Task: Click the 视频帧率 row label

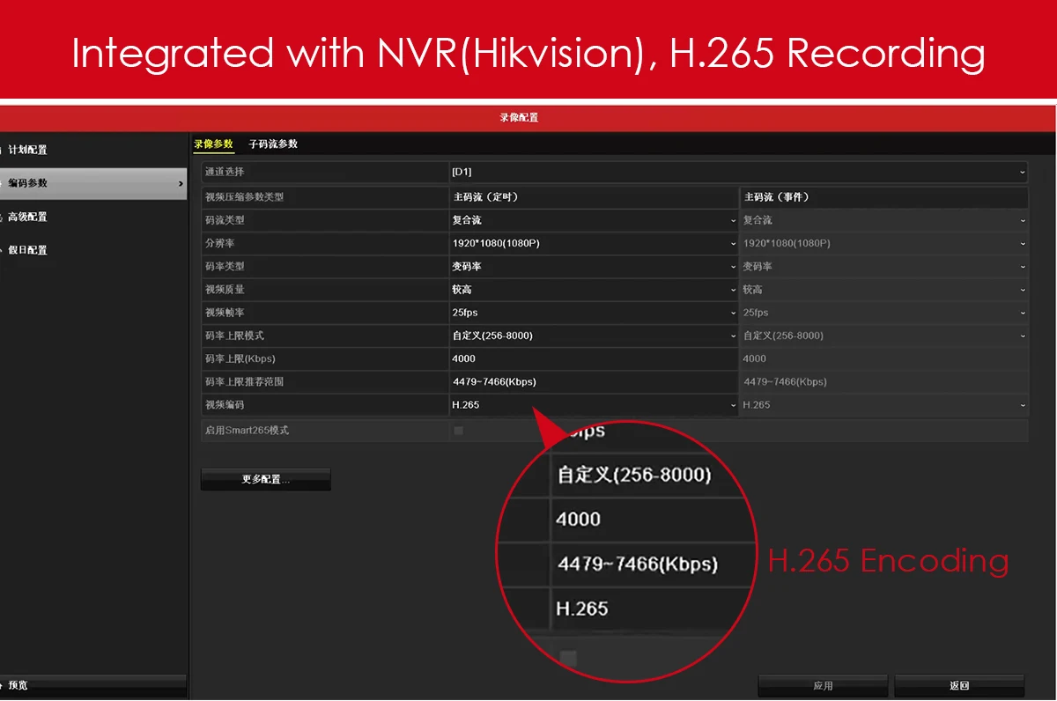Action: tap(225, 313)
